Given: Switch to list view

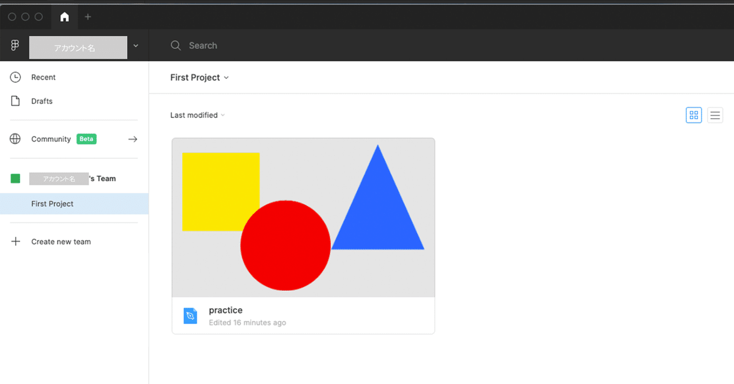Looking at the screenshot, I should coord(715,115).
